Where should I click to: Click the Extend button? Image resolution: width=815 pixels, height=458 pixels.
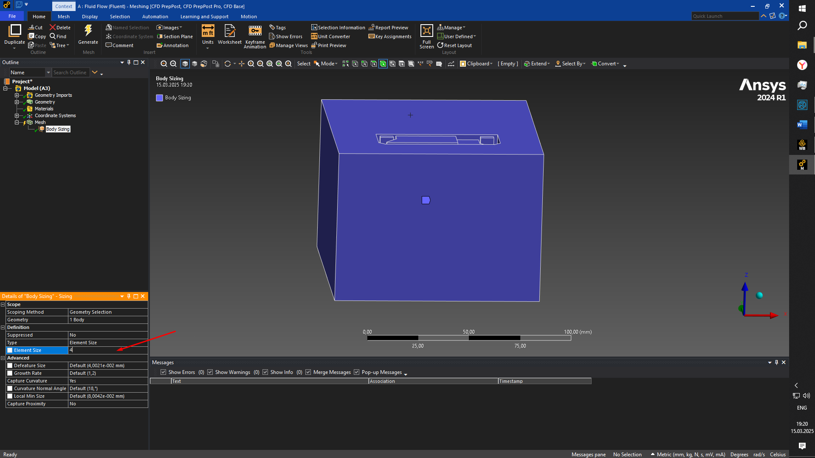click(537, 64)
